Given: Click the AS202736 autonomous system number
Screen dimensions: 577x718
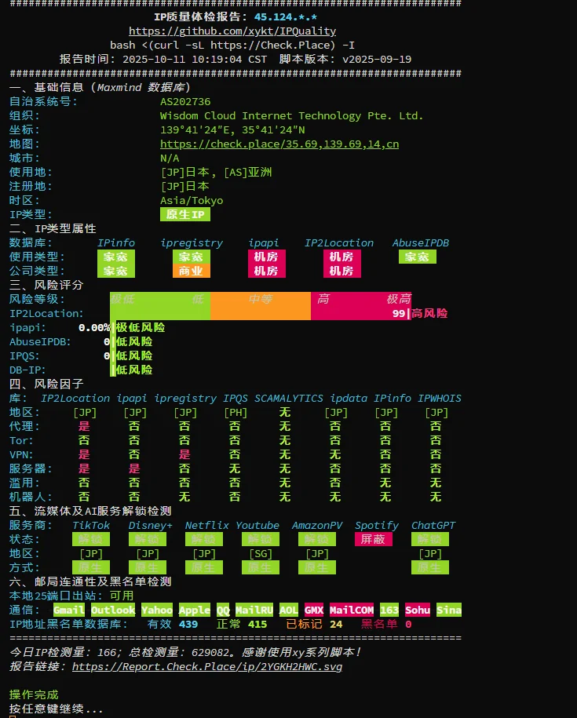Looking at the screenshot, I should (185, 102).
